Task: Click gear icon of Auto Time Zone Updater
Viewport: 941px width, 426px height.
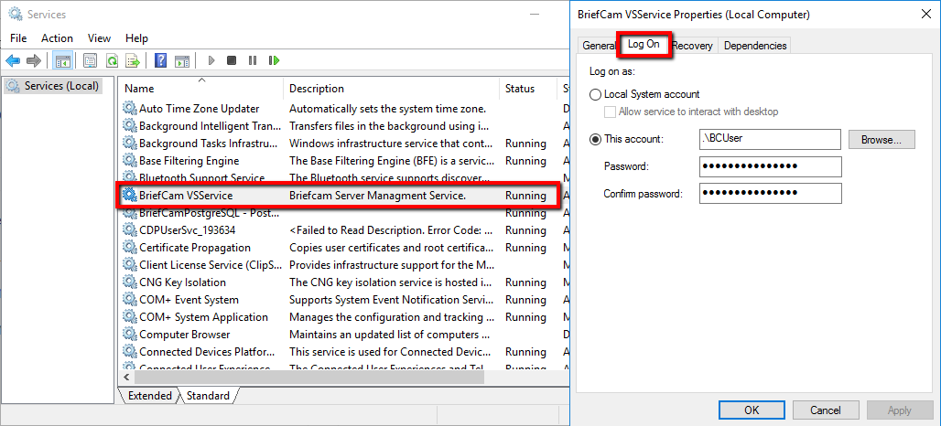Action: pos(130,109)
